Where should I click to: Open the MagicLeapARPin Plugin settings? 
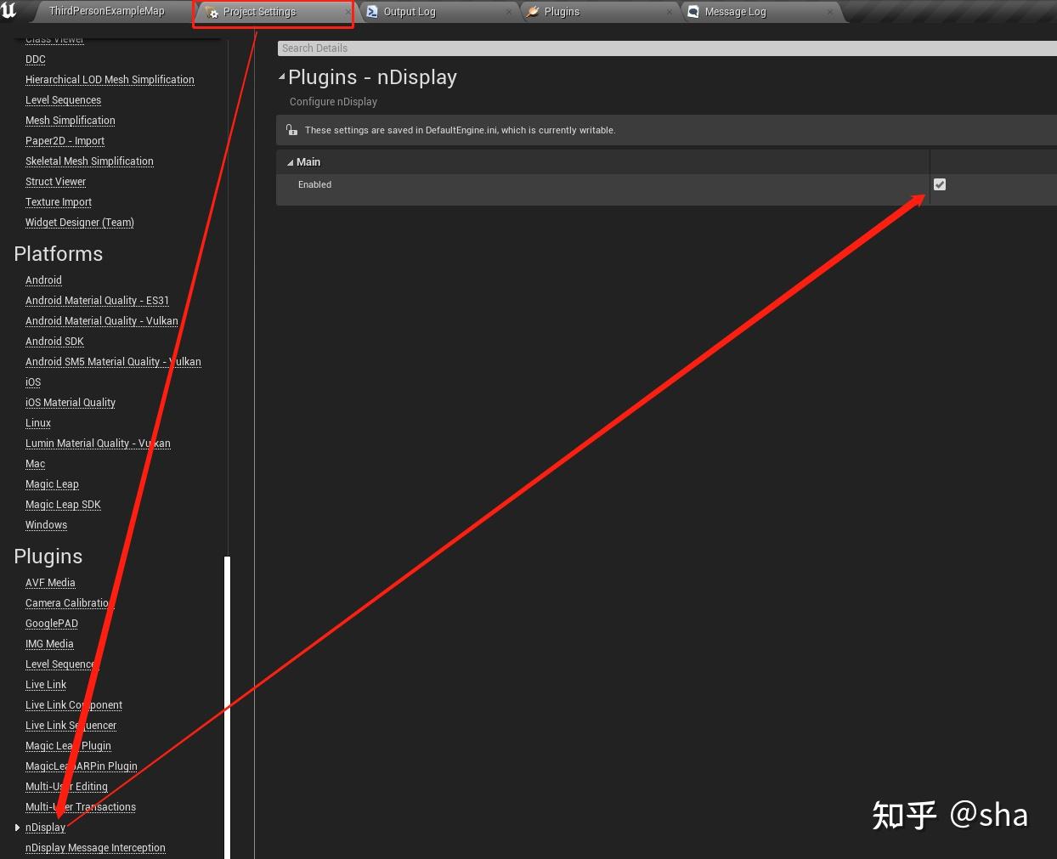tap(82, 766)
